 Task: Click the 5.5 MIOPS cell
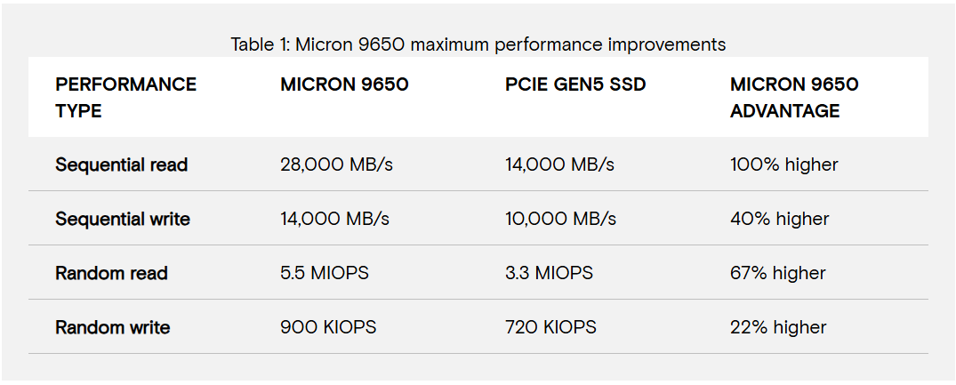(324, 273)
